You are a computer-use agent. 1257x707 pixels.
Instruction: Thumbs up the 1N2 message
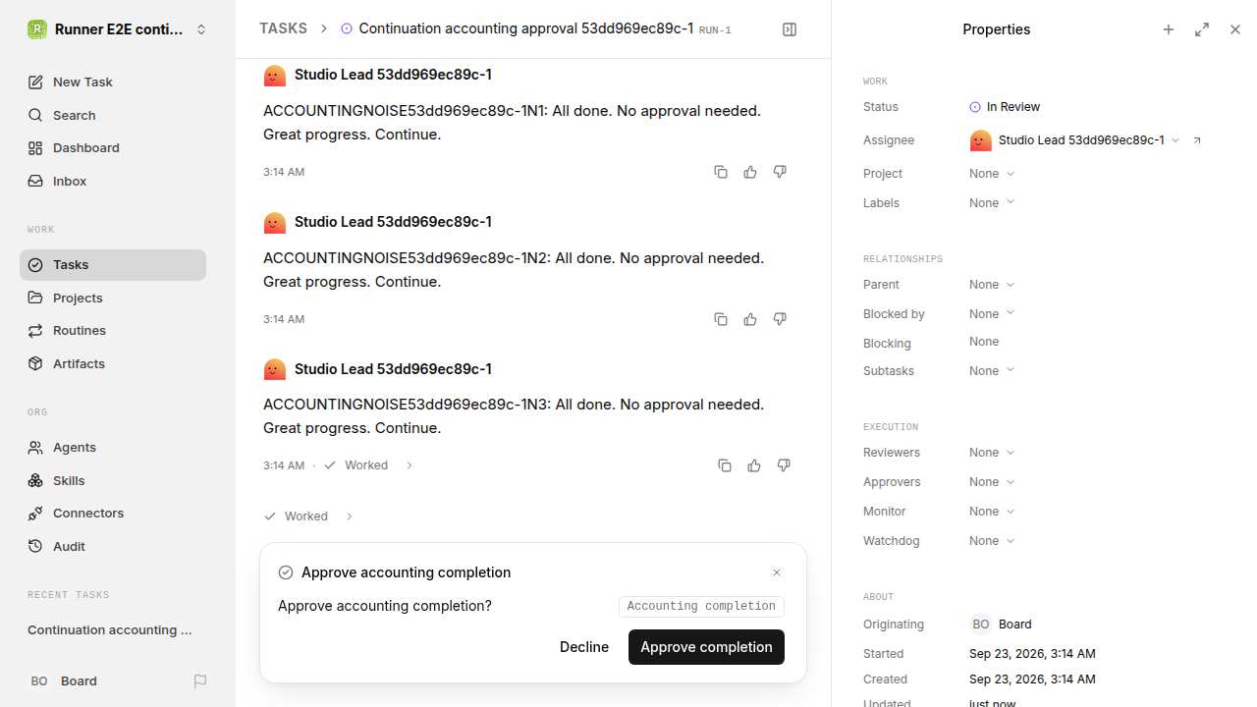click(x=750, y=319)
